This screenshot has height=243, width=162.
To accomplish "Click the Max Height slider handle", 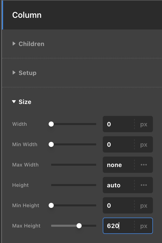I will 79,226.
